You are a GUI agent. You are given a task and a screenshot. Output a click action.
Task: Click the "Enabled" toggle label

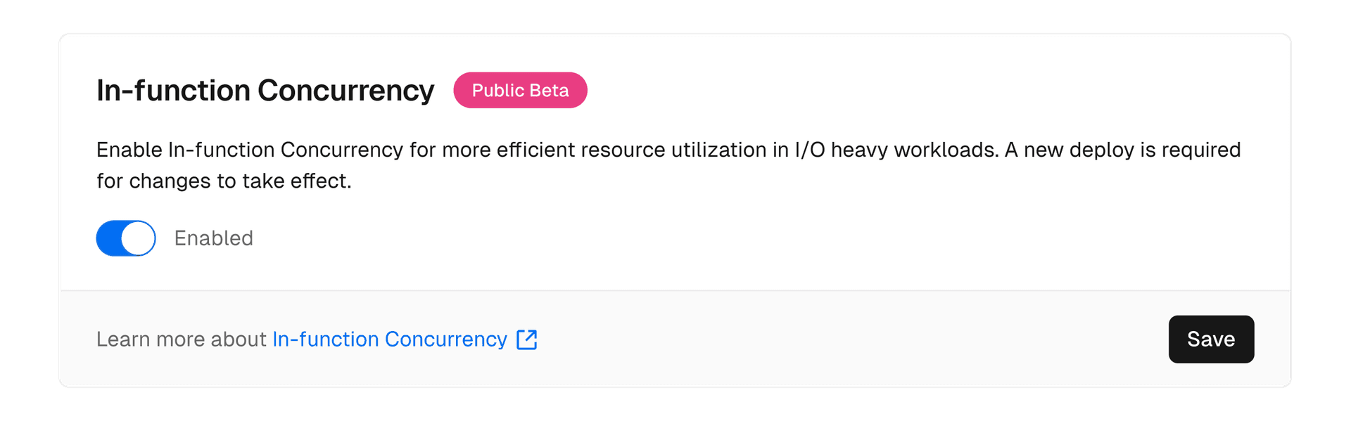coord(213,238)
